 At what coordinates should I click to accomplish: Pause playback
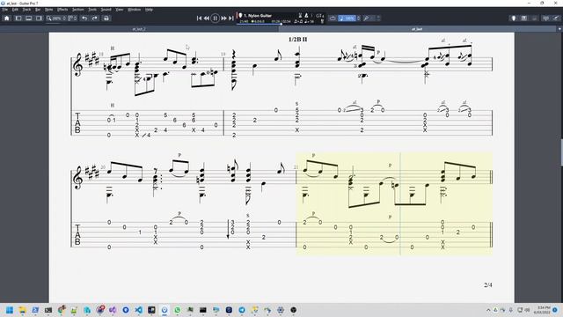tap(215, 18)
